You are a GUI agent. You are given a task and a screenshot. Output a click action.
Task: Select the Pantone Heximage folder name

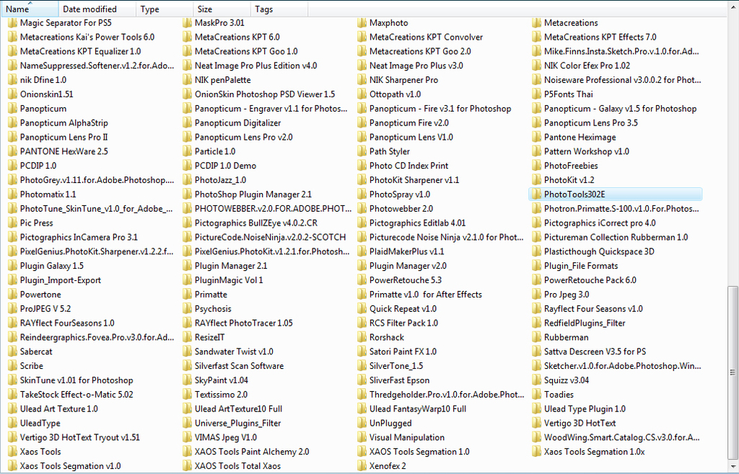[x=580, y=138]
